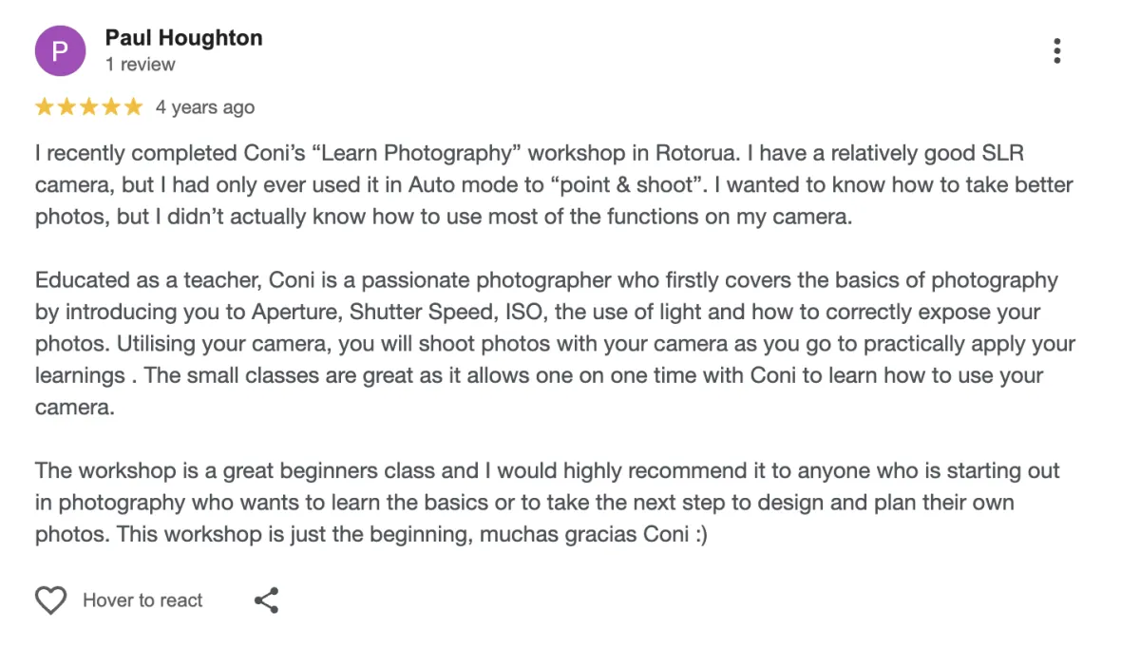Click the "4 years ago" timestamp
Image resolution: width=1140 pixels, height=648 pixels.
[205, 107]
